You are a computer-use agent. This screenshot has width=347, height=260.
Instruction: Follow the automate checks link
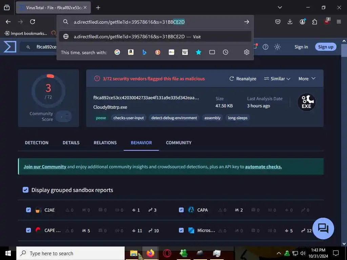point(263,167)
